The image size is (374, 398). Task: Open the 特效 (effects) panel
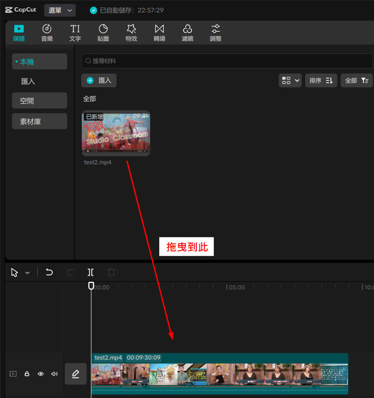pos(131,33)
